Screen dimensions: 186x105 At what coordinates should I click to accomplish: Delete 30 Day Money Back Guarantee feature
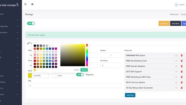point(182,88)
